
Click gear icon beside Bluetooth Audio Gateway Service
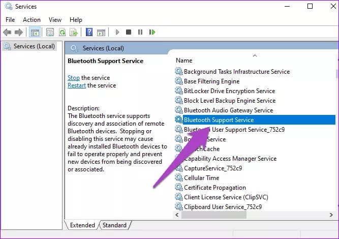[179, 110]
